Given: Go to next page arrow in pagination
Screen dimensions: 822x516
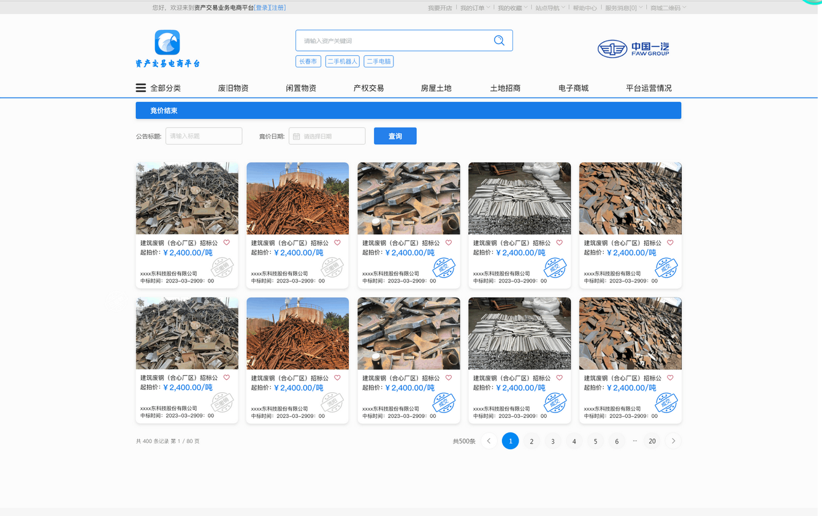Looking at the screenshot, I should 673,441.
